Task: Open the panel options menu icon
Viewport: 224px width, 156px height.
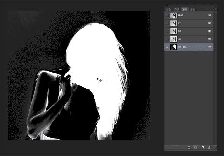Action: point(215,9)
